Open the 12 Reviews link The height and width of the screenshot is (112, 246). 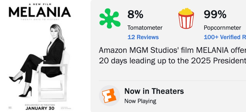(x=143, y=37)
